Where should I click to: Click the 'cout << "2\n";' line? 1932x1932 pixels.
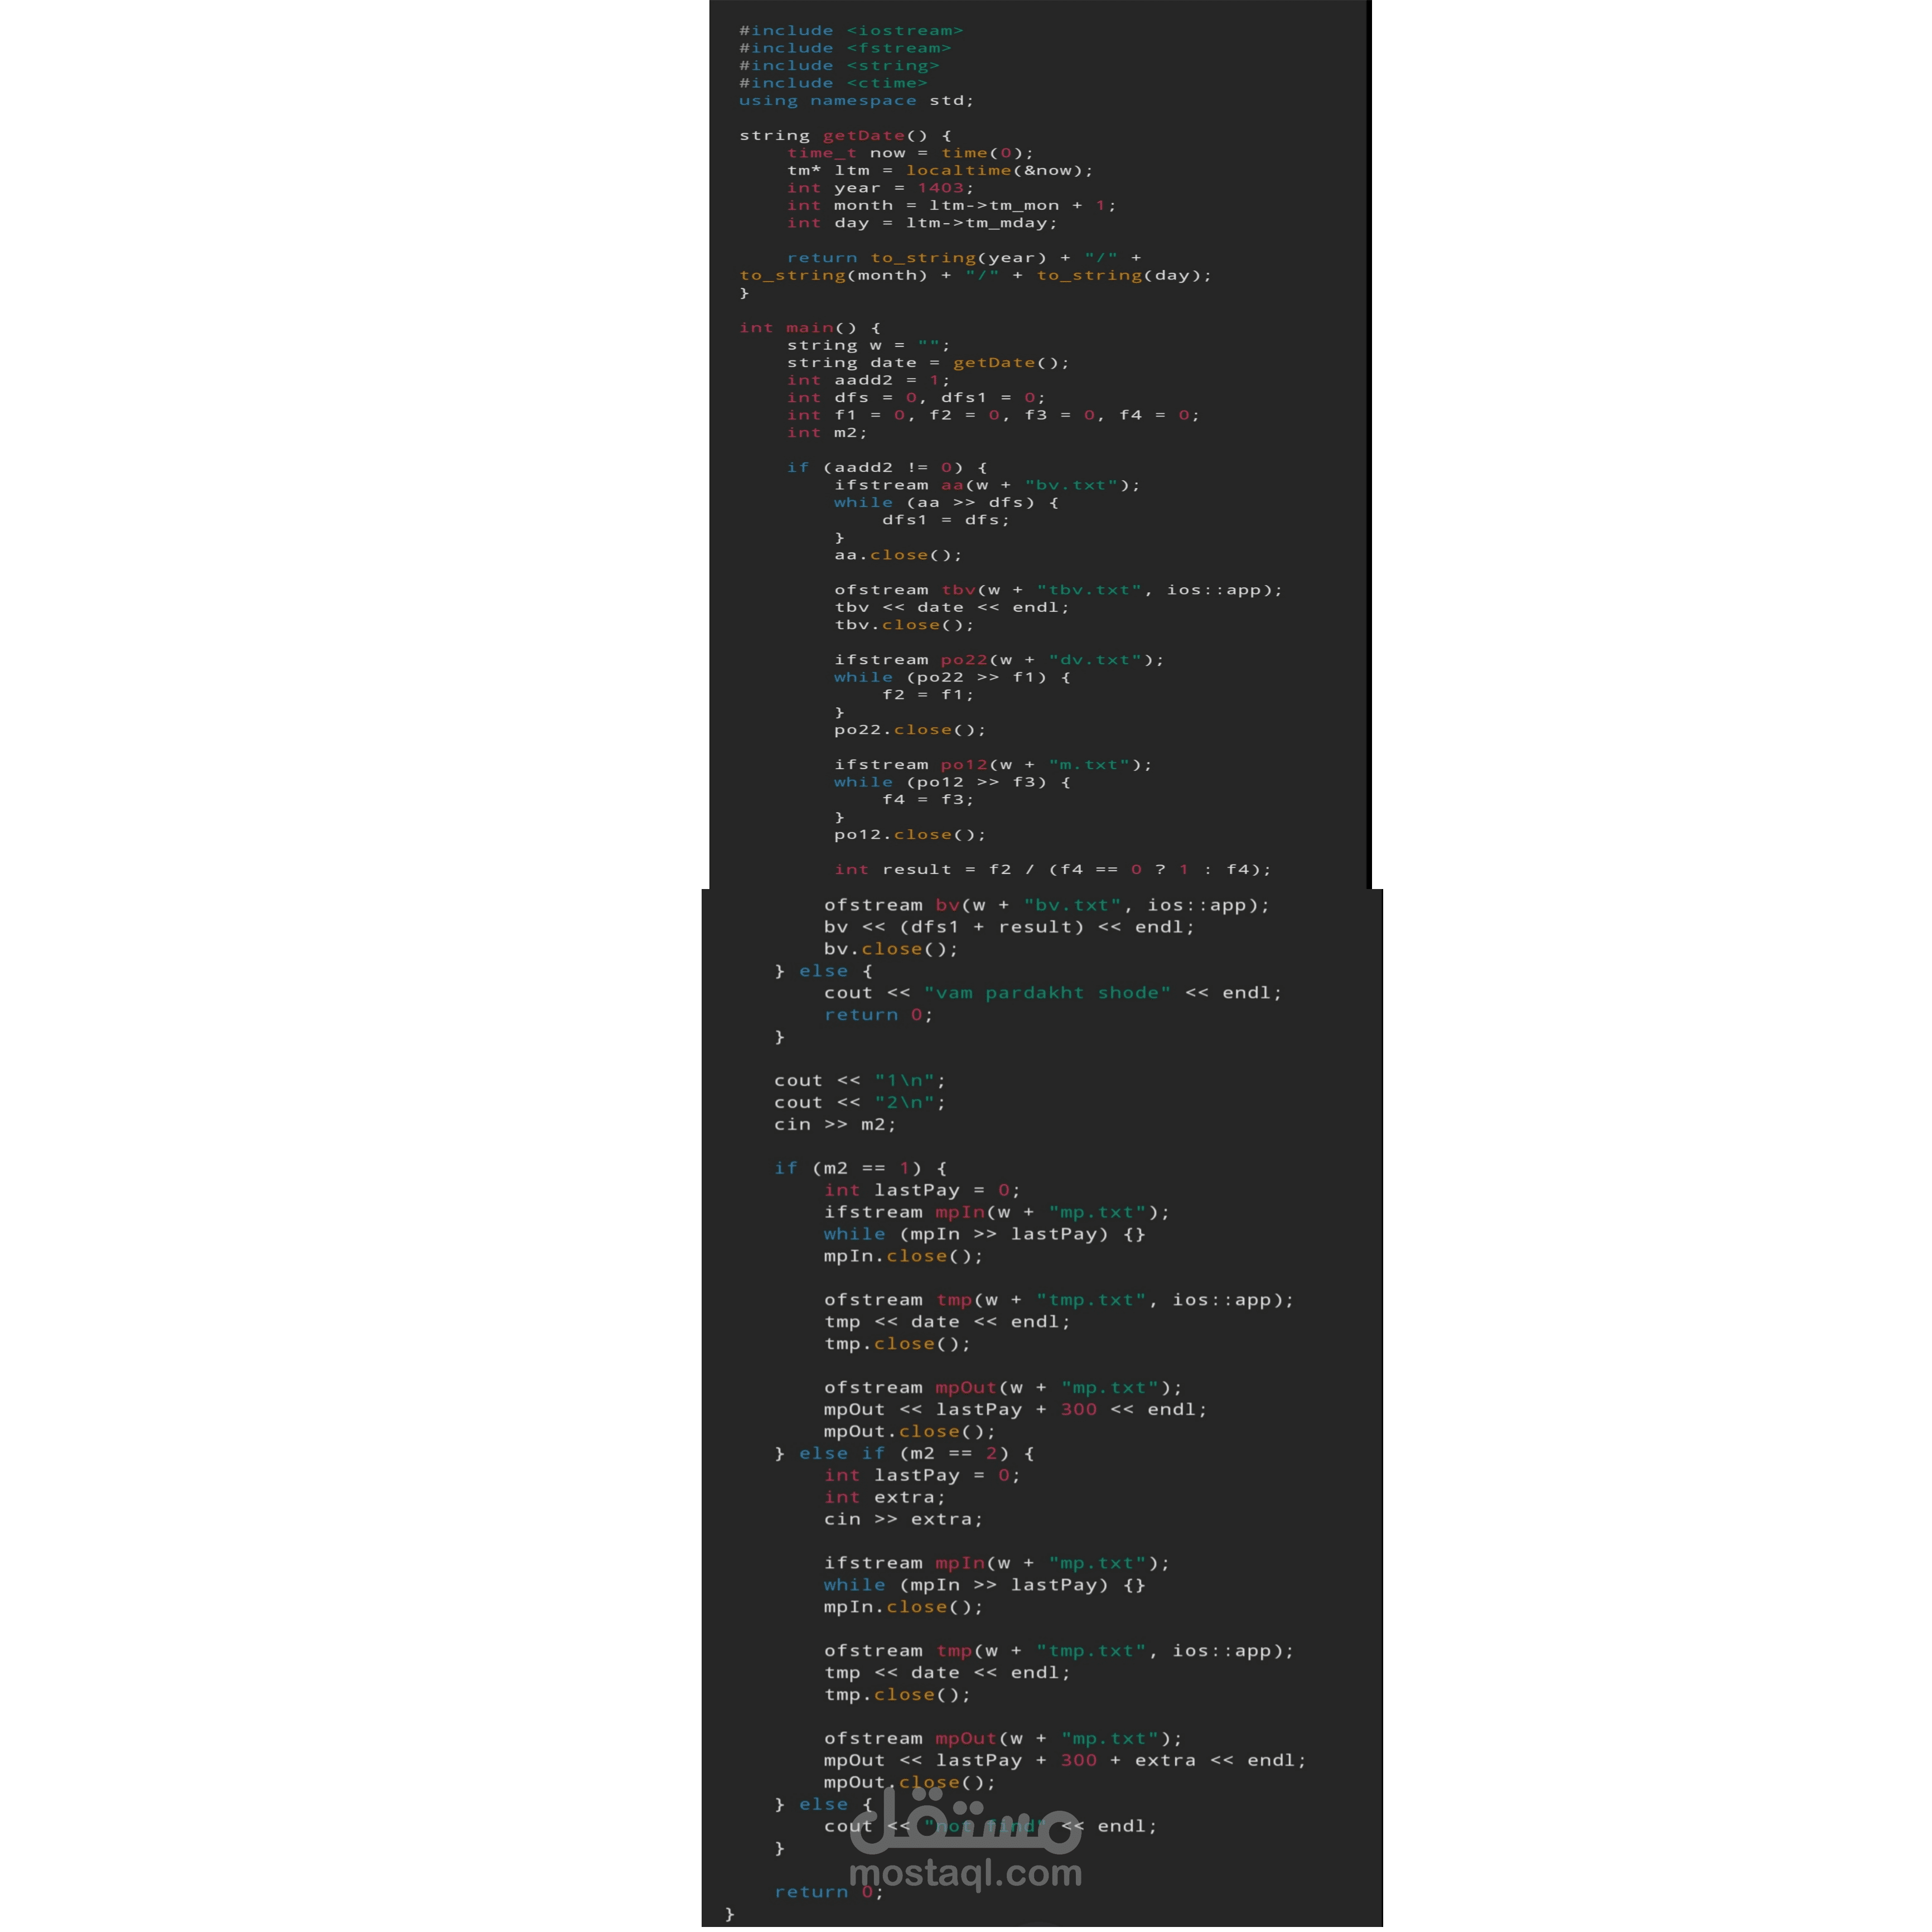(x=859, y=1104)
